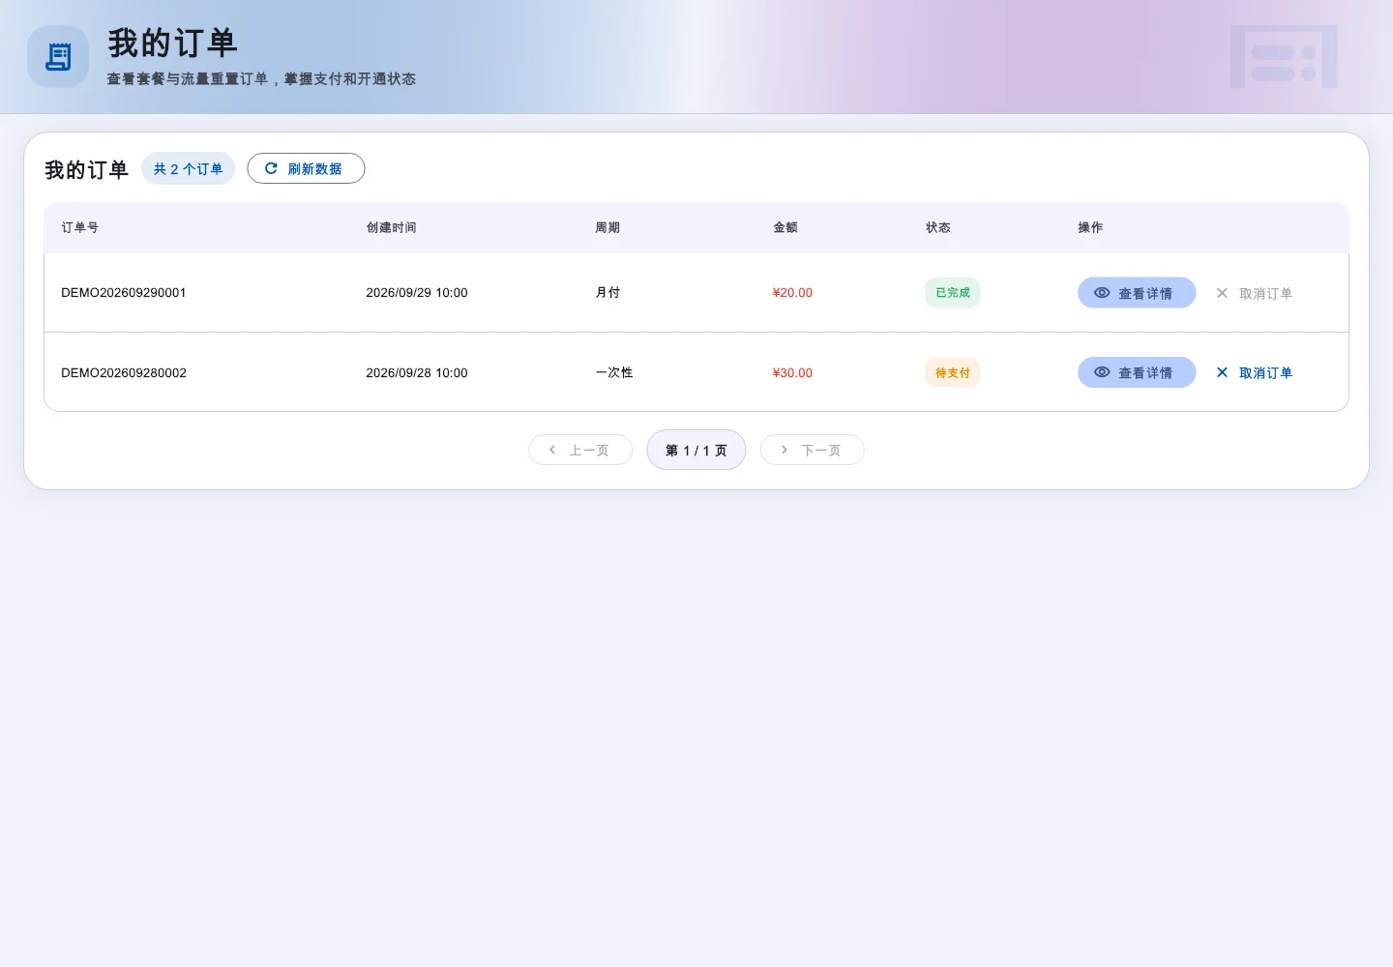1393x967 pixels.
Task: Click the order receipt icon in header
Action: pos(58,57)
